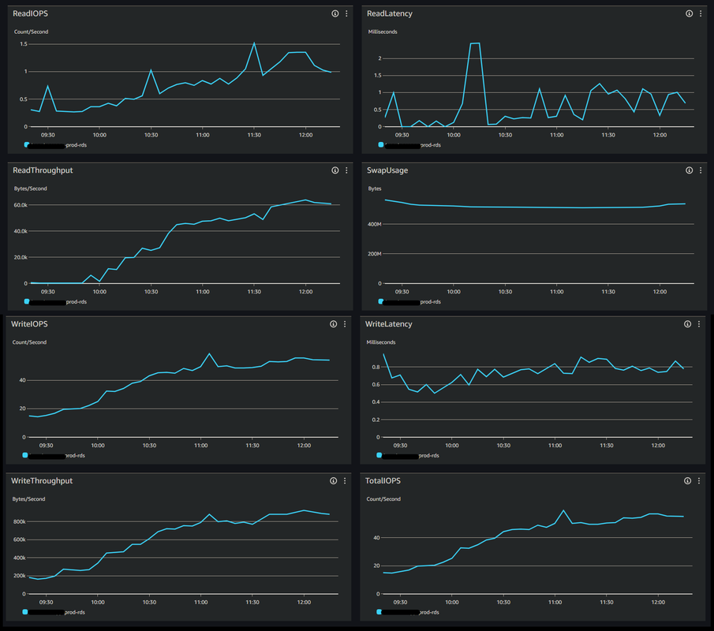Click 60.0k axis label on ReadThroughput chart

(x=21, y=205)
